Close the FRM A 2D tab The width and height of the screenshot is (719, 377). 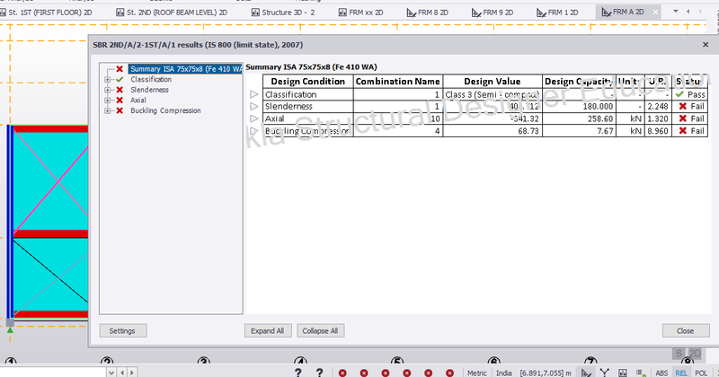point(655,12)
